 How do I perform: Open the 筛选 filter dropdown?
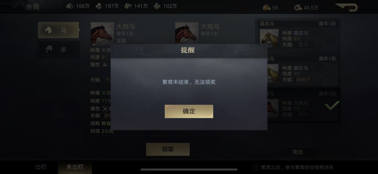point(297,152)
